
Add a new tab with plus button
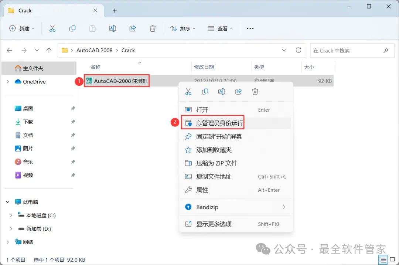[x=115, y=11]
